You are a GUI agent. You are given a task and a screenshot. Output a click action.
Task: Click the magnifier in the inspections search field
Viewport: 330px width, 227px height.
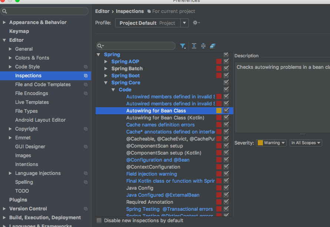100,46
